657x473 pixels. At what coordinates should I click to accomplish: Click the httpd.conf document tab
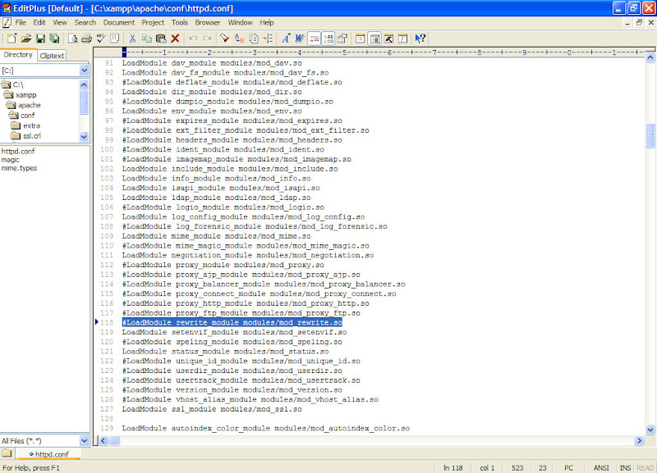click(48, 454)
